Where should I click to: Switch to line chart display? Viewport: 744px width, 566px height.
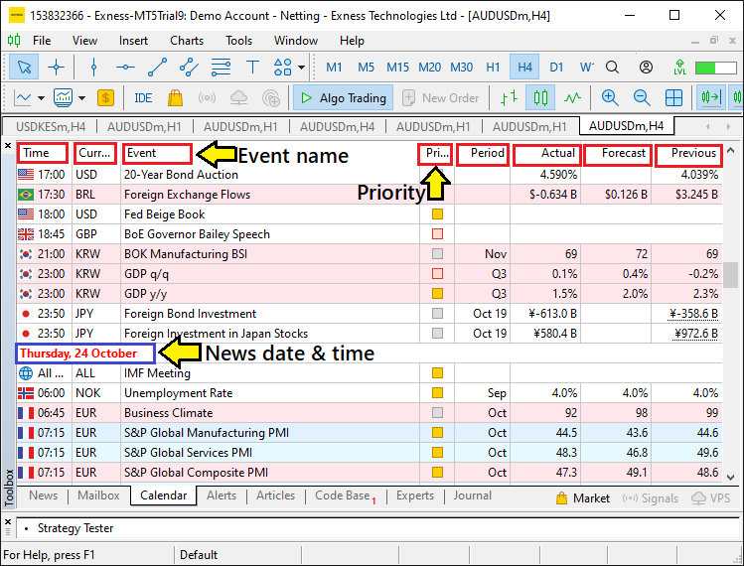(573, 98)
